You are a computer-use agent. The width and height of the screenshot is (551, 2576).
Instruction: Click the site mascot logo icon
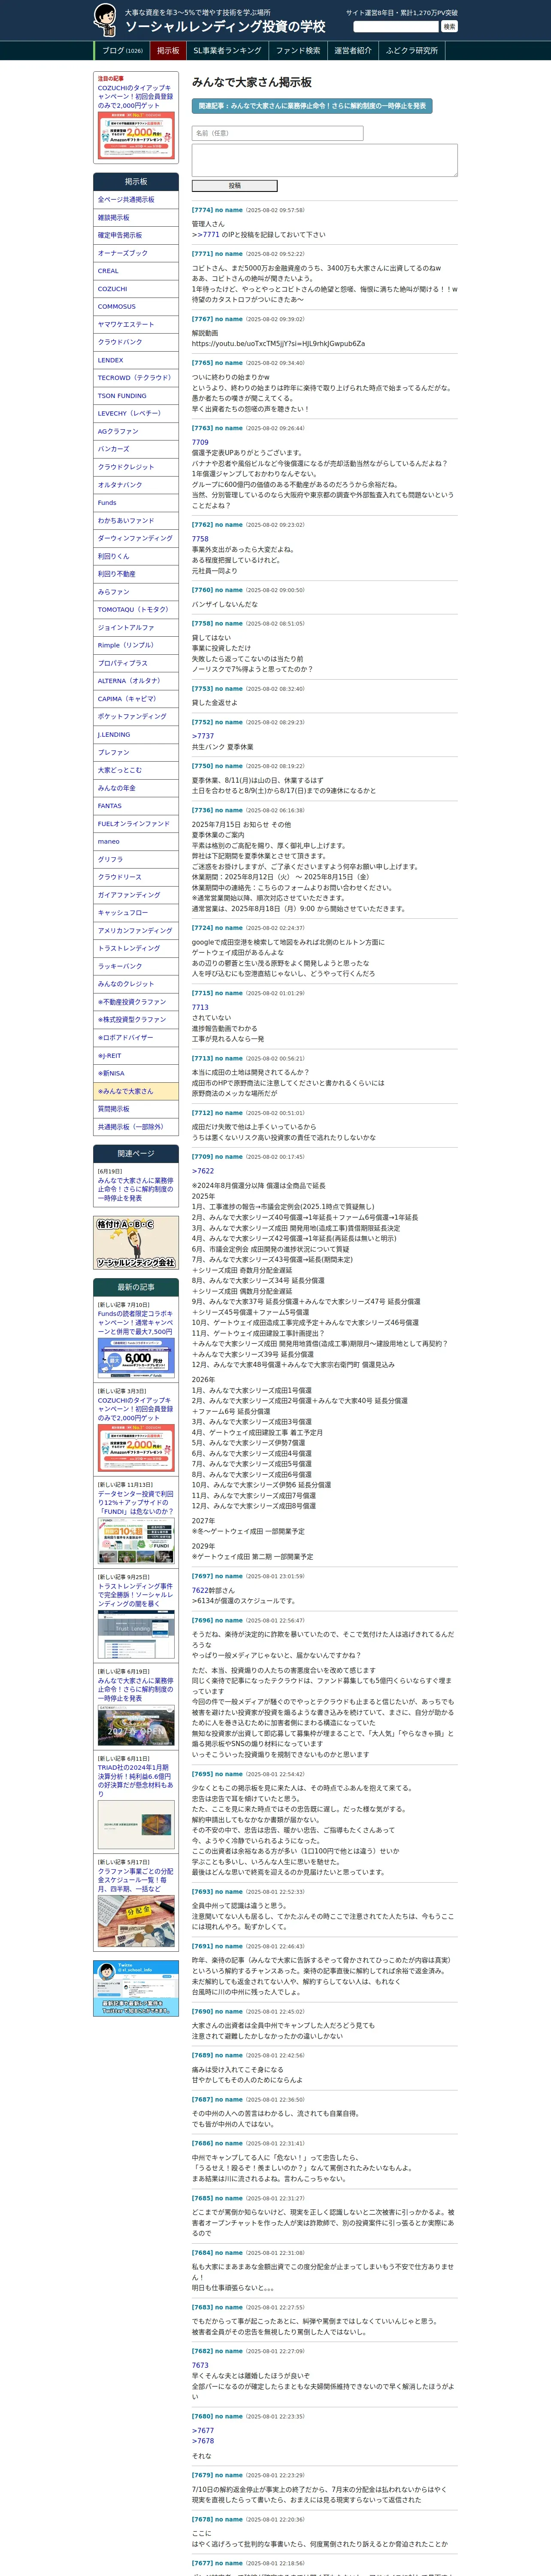tap(105, 20)
